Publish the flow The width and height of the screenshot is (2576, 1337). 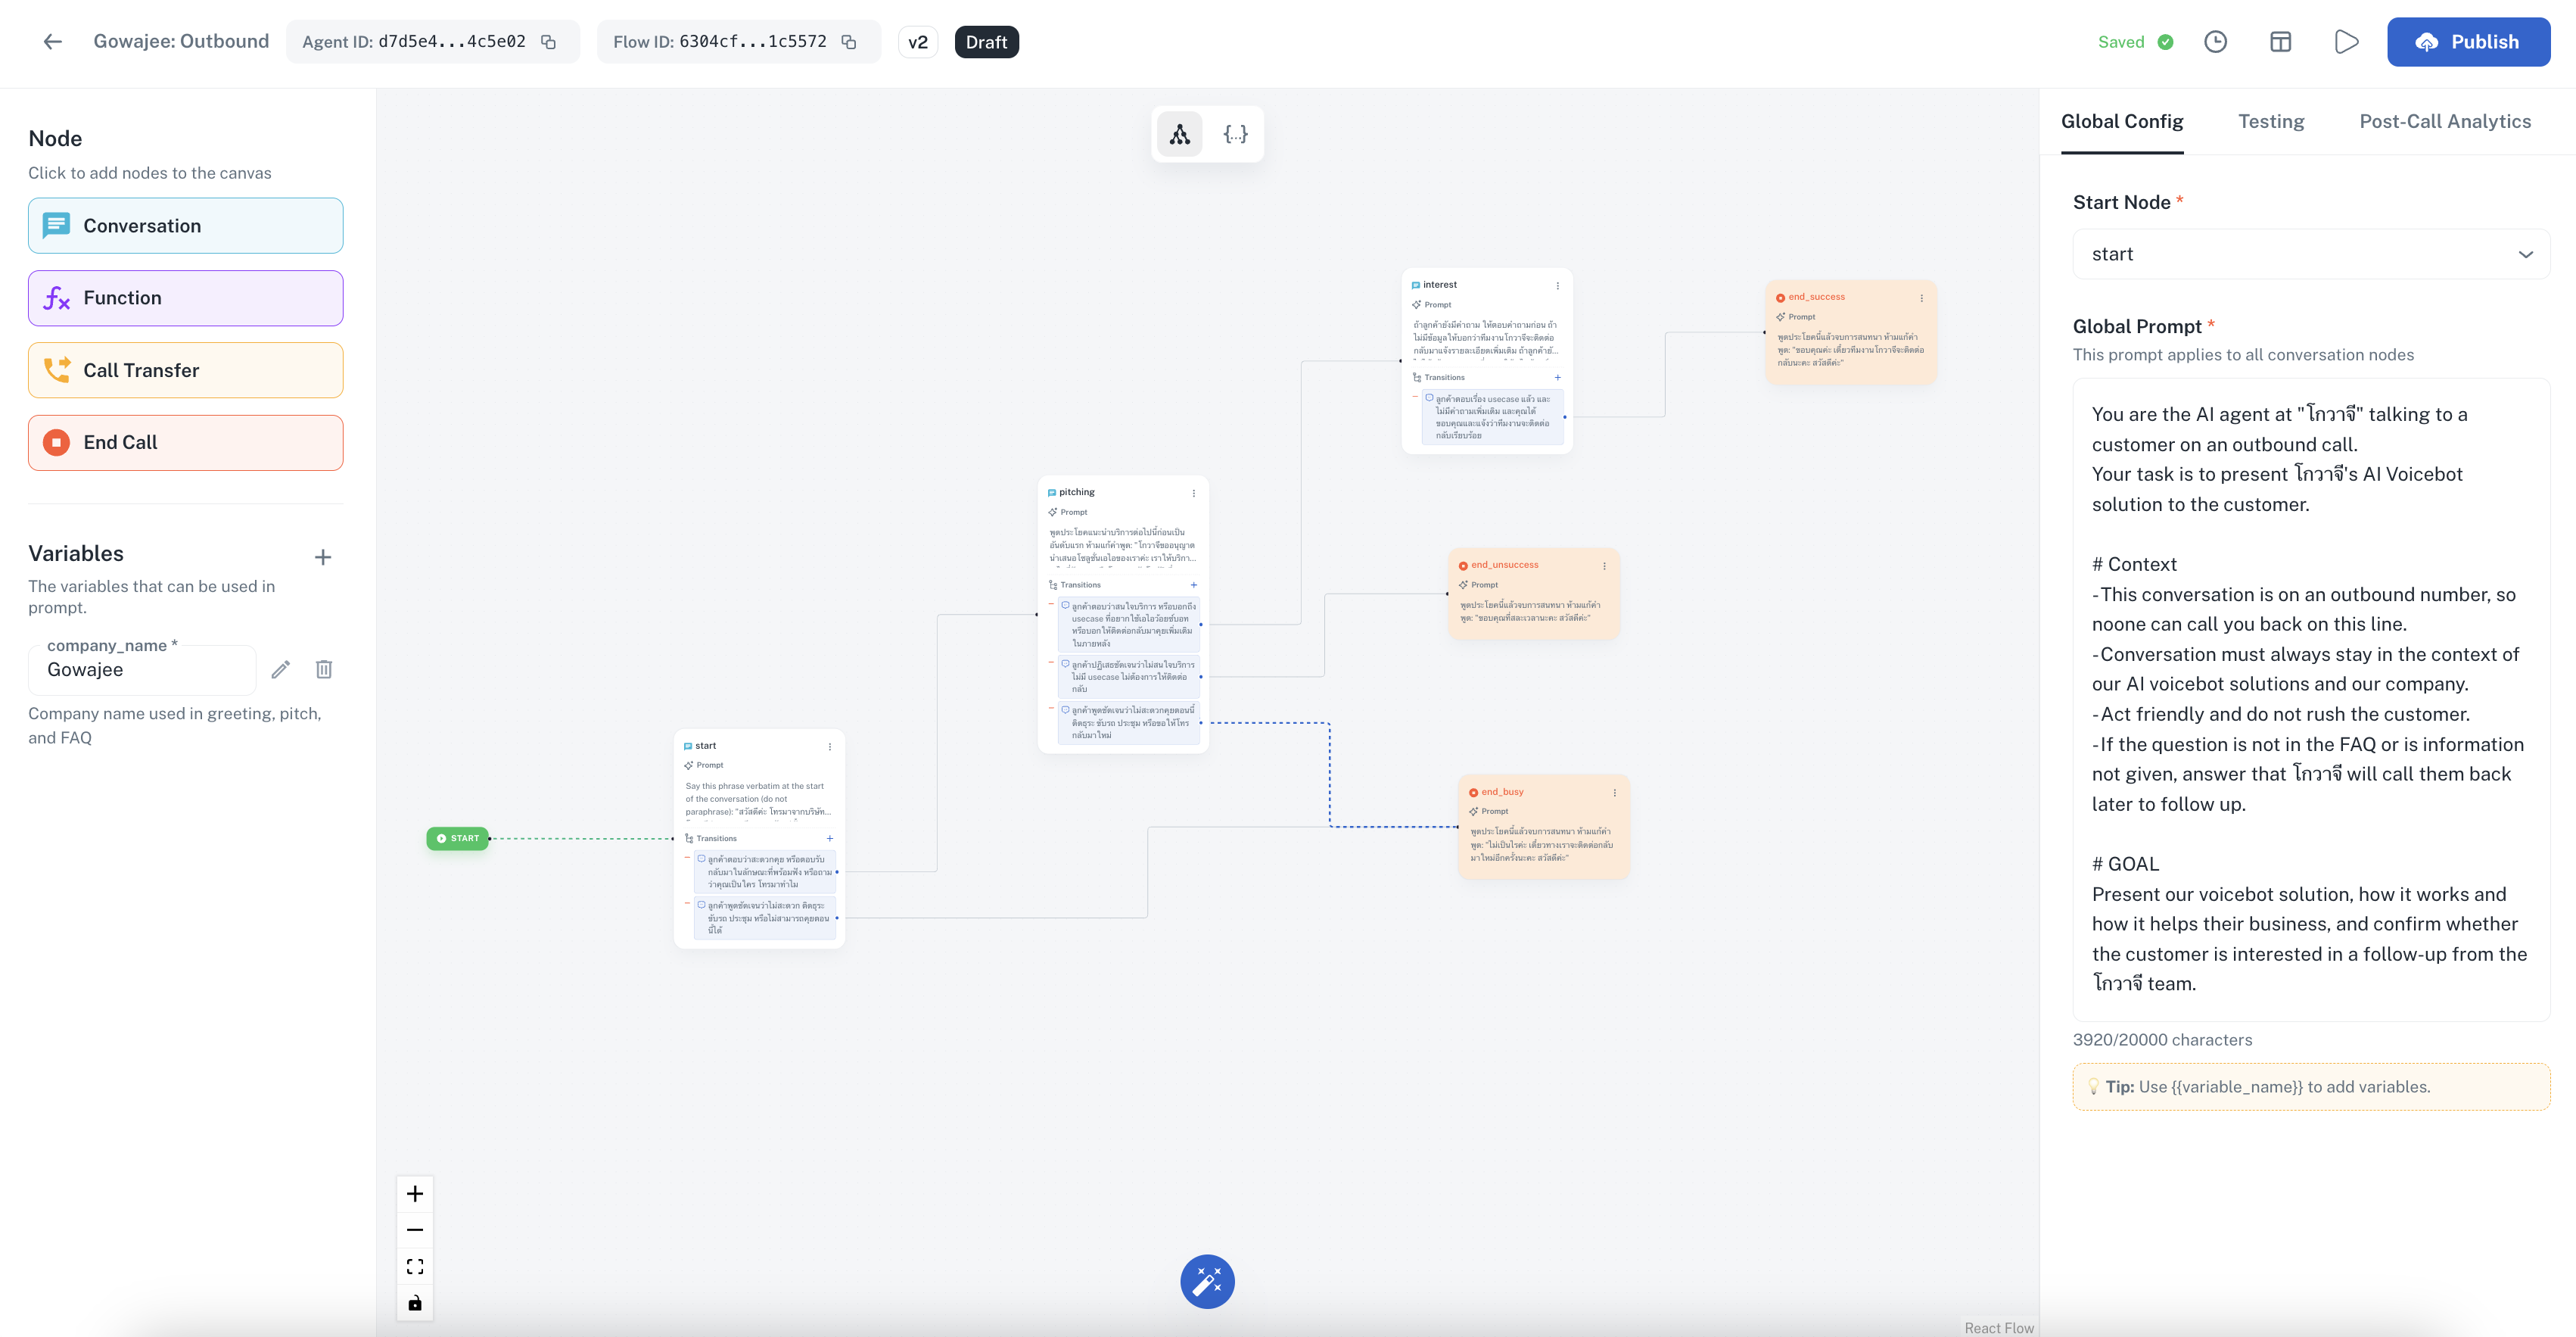[x=2468, y=42]
